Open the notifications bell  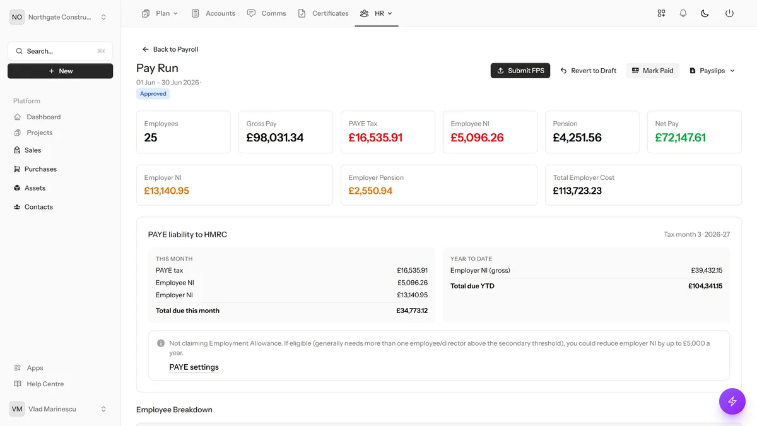click(x=683, y=13)
